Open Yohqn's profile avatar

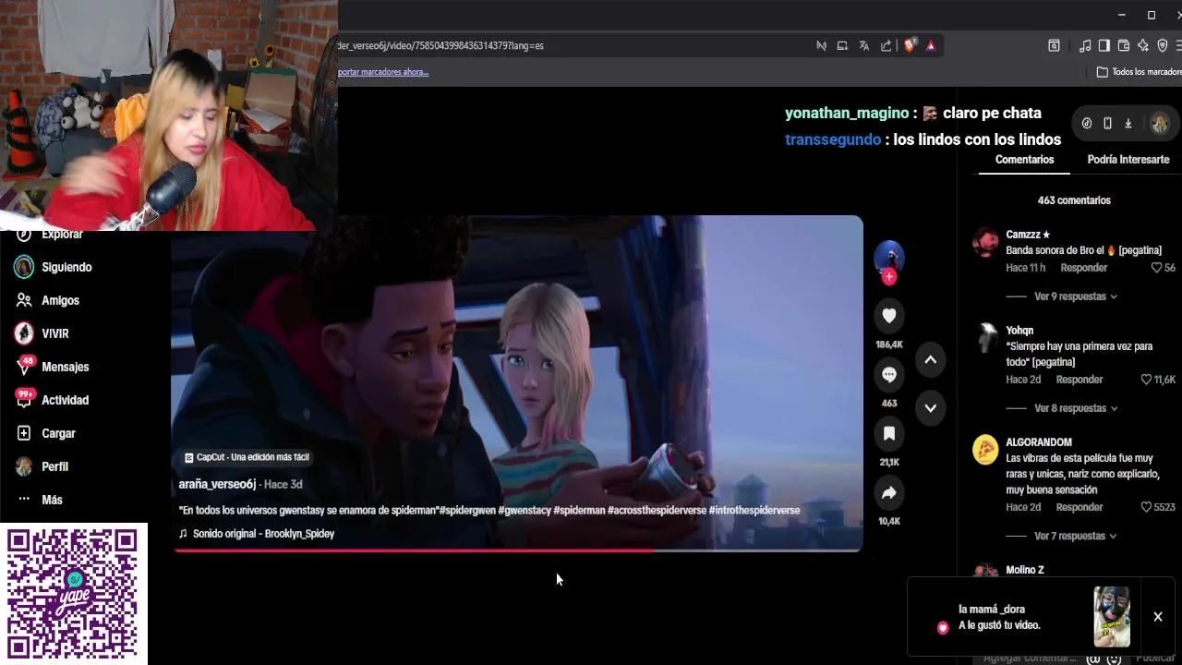[x=985, y=336]
